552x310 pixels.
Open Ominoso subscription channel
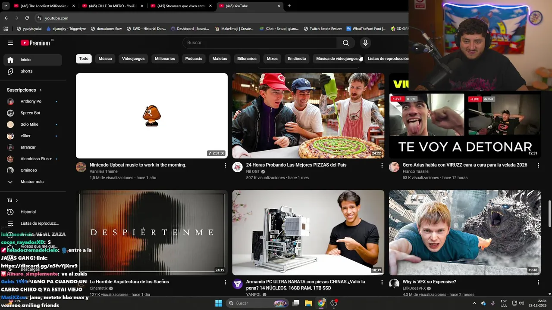click(33, 170)
